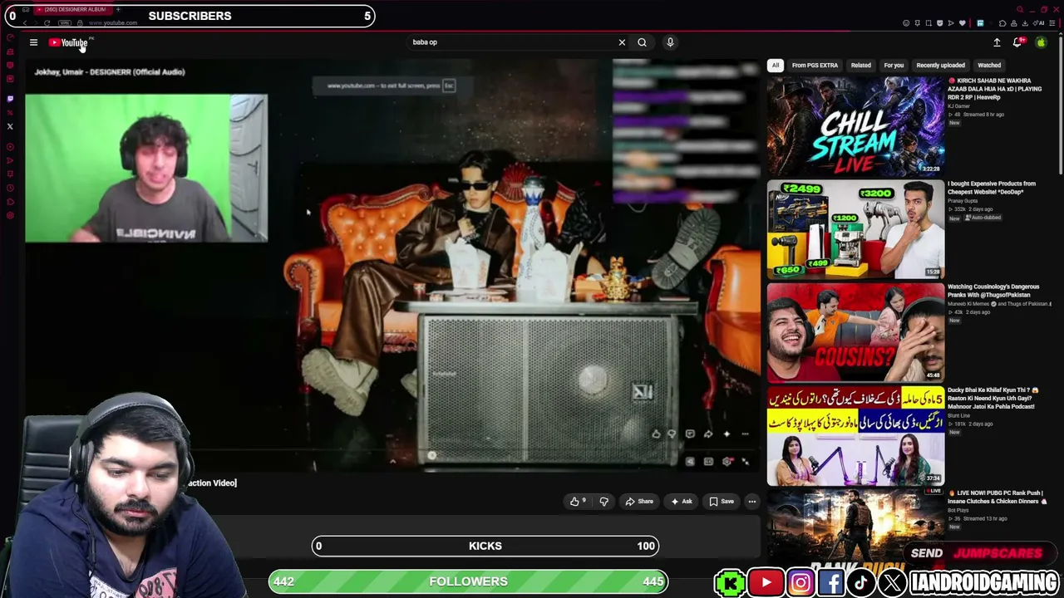This screenshot has height=598, width=1064.
Task: Open 'LIVE NOW! PUBG PC Rank Push' title
Action: 997,497
